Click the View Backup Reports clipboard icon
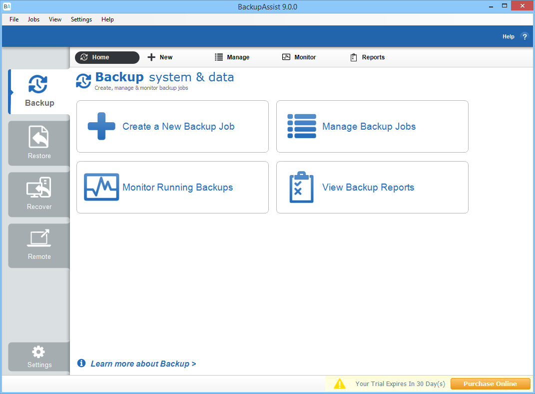 301,187
